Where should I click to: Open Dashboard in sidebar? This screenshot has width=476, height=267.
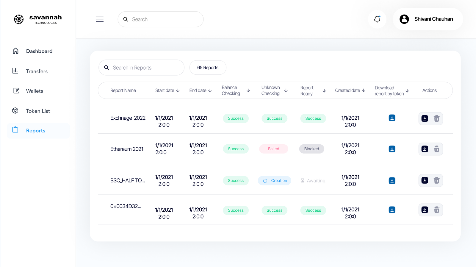[x=39, y=51]
